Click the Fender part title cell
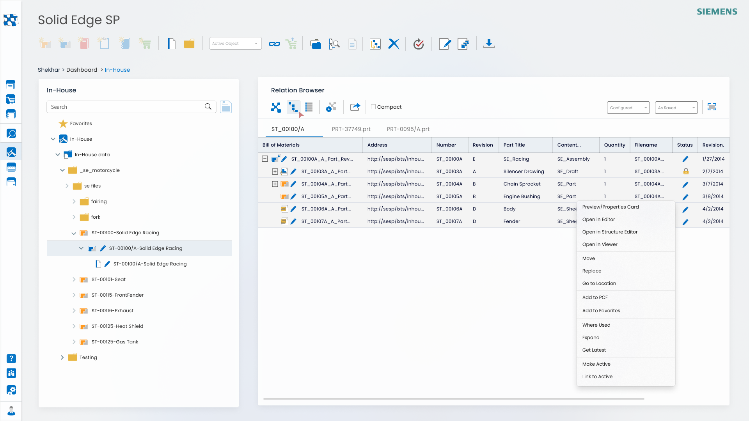The image size is (749, 421). click(511, 221)
